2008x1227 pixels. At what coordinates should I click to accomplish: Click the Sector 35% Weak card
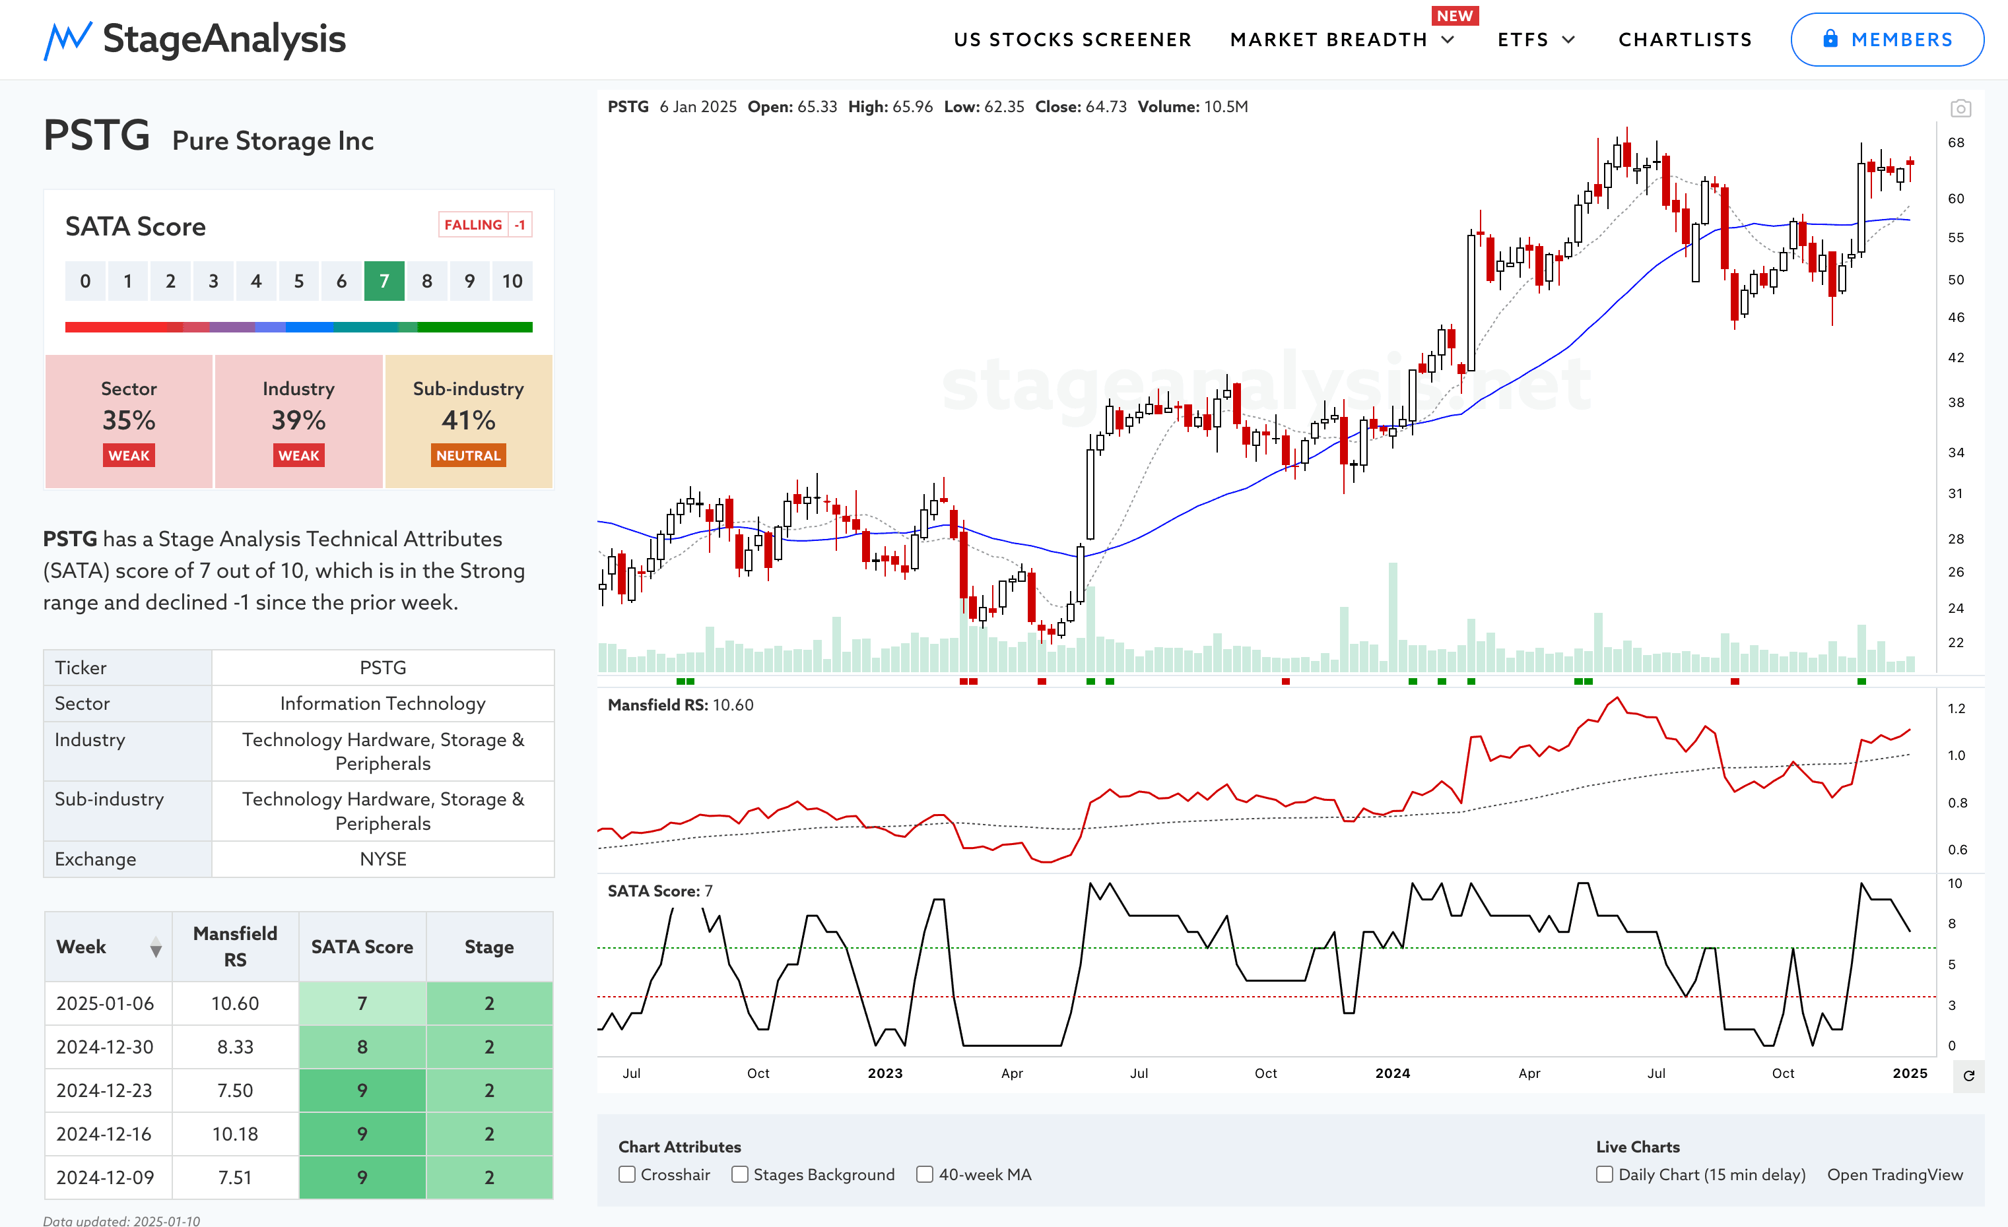point(129,421)
